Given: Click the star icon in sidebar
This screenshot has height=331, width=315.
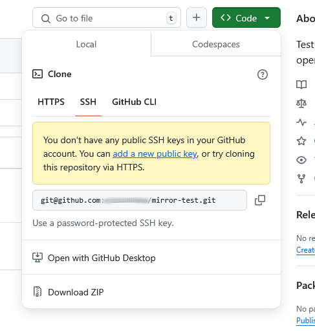Looking at the screenshot, I should [x=301, y=141].
